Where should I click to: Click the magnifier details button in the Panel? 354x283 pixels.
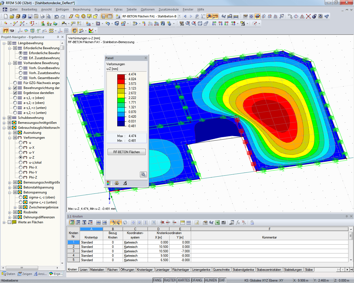tap(143, 174)
